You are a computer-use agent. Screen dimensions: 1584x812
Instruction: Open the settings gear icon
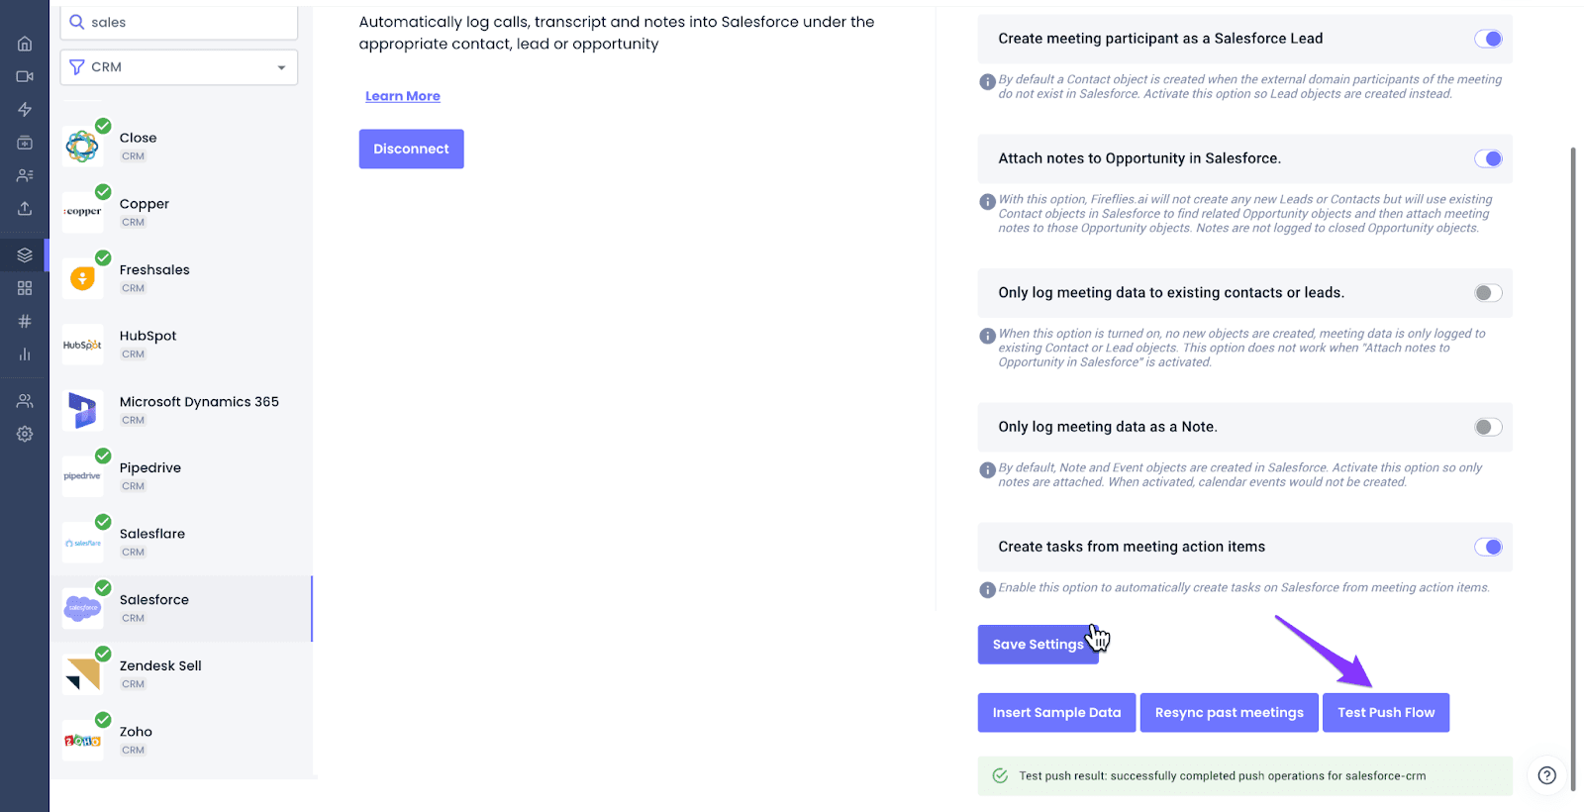(x=25, y=434)
